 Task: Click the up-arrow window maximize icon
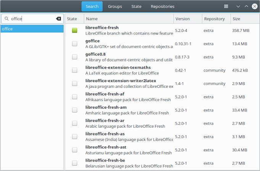click(246, 6)
